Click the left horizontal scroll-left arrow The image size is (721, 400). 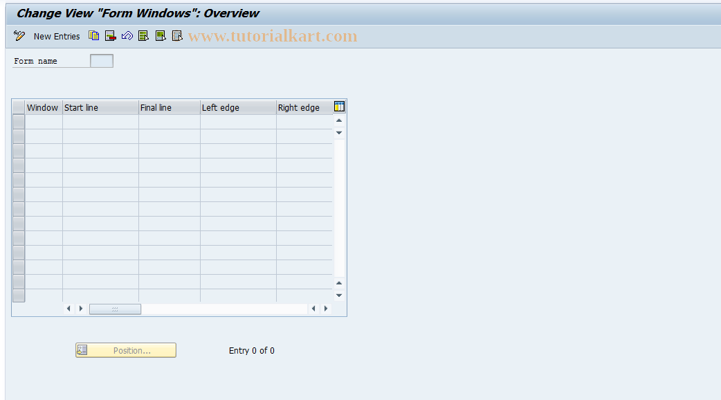tap(69, 309)
